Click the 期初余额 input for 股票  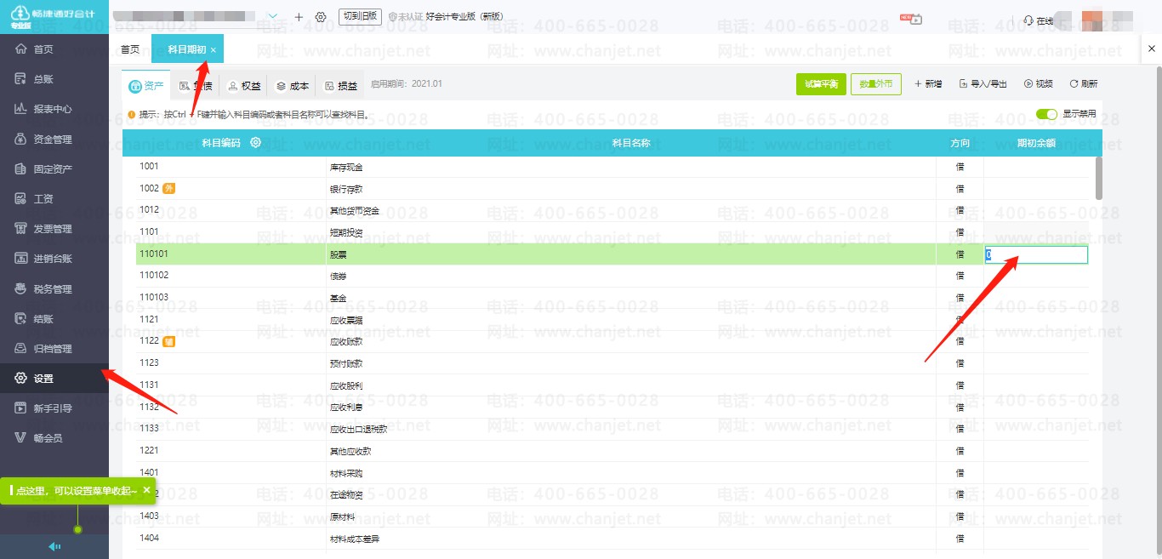click(x=1036, y=254)
